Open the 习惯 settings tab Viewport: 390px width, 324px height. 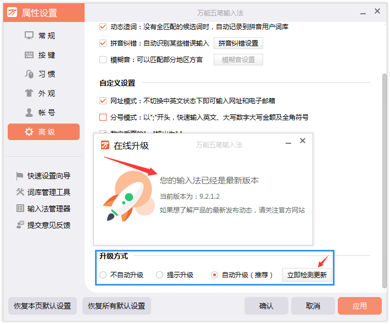(43, 74)
